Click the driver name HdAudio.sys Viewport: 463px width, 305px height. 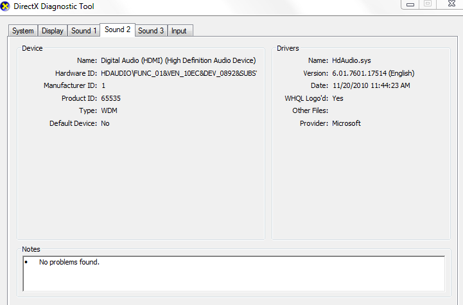351,60
